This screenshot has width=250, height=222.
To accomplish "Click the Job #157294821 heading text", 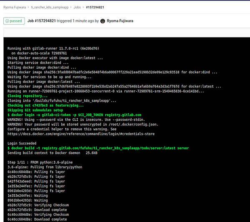I will 44,21.
